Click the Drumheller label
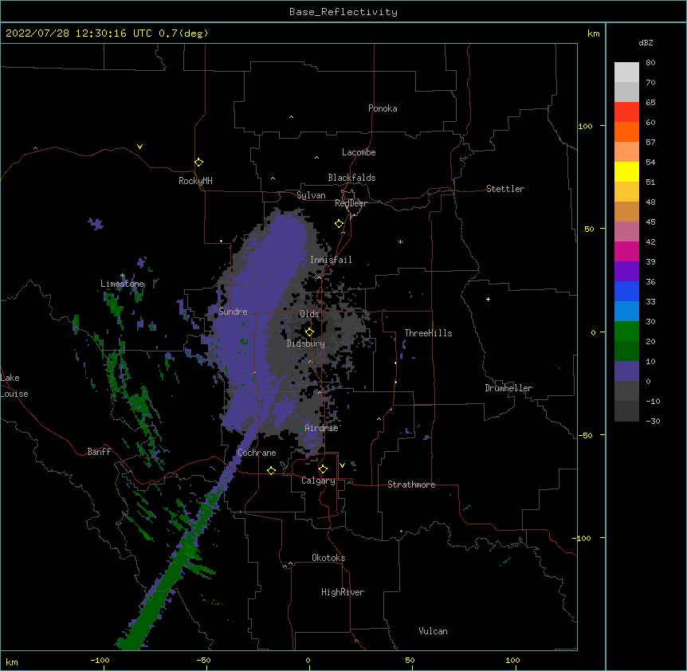 [508, 388]
